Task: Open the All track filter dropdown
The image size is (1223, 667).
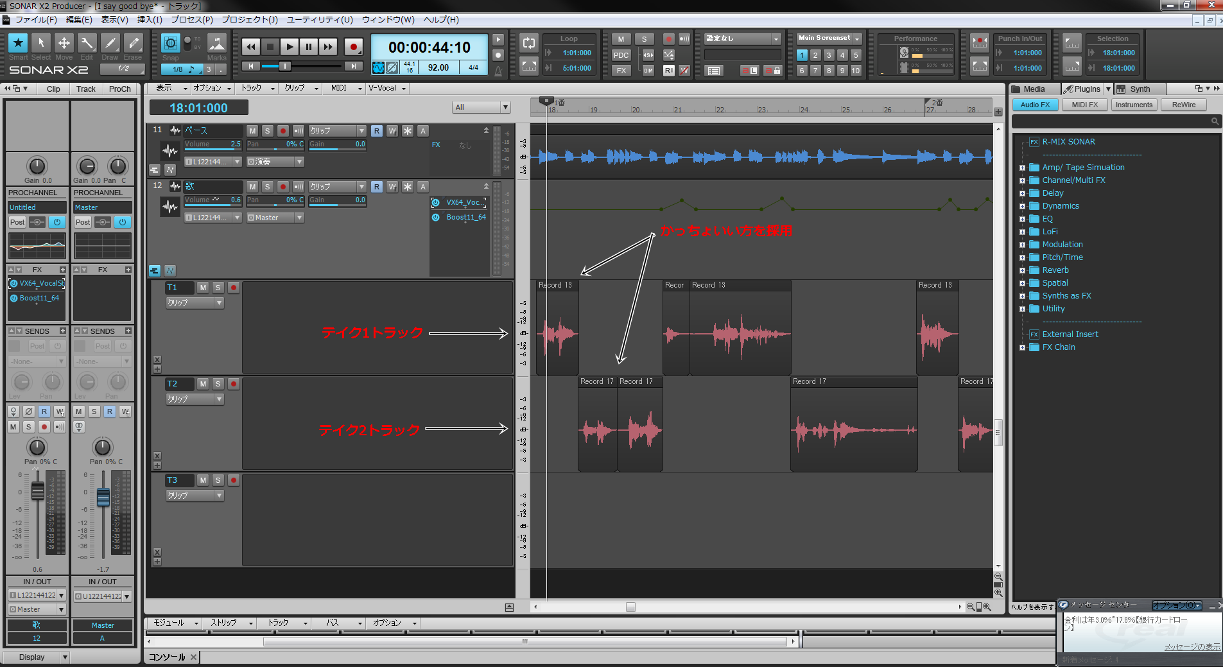Action: [x=481, y=107]
